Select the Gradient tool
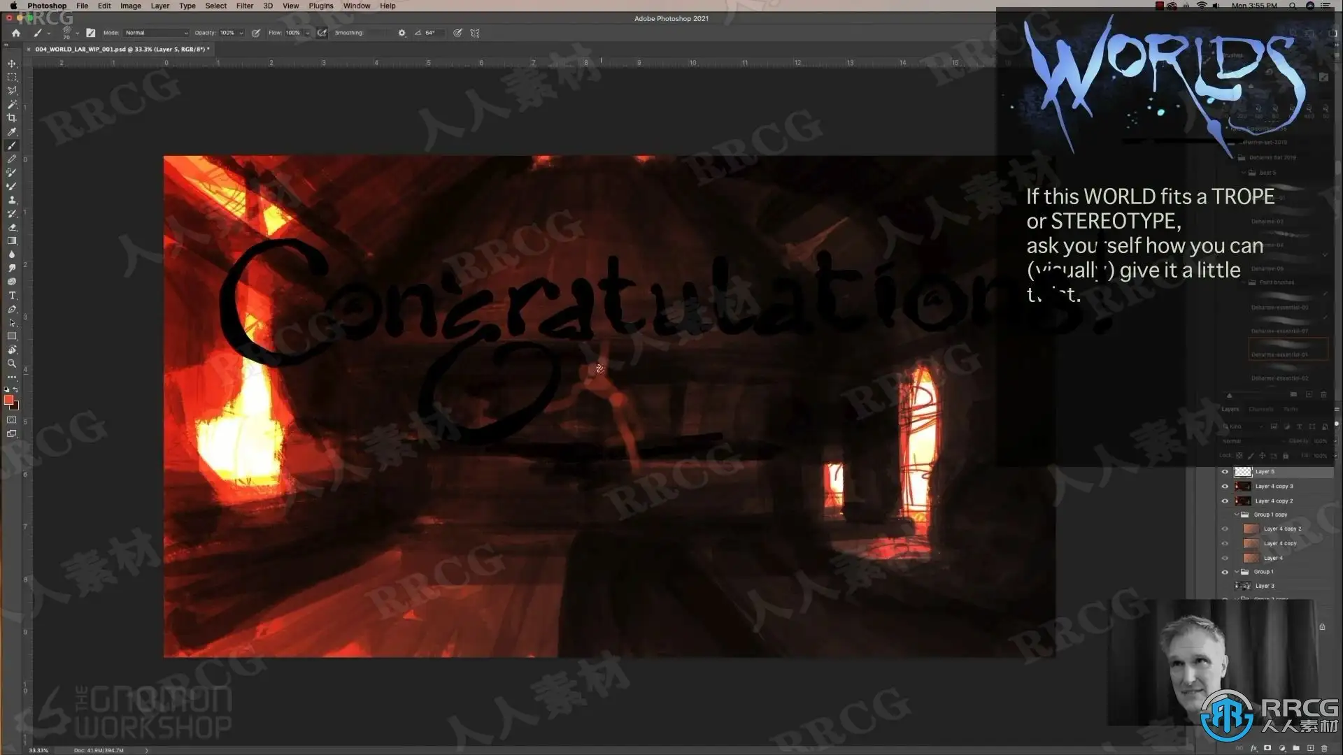1343x755 pixels. tap(12, 241)
